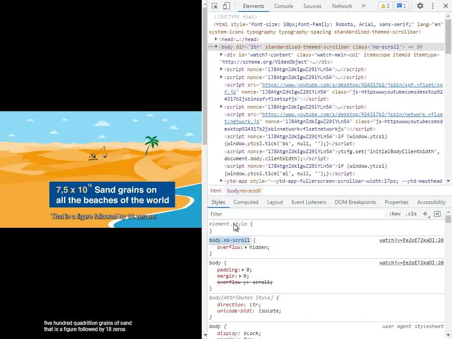The image size is (452, 339).
Task: Expand the margin shorthand triangle
Action: click(240, 276)
